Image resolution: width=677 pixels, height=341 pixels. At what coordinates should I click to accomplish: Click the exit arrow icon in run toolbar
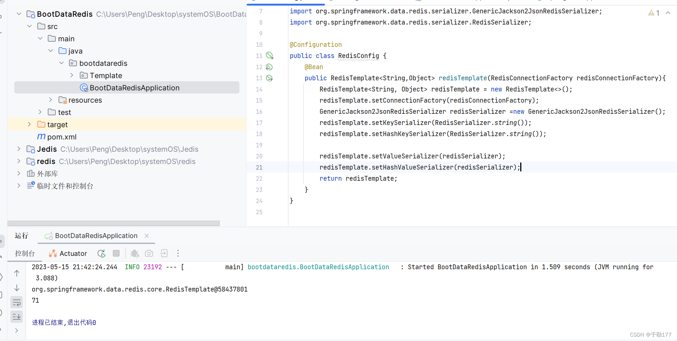tap(164, 254)
